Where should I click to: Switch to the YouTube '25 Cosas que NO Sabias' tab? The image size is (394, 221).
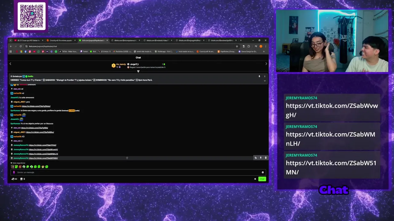(28, 40)
